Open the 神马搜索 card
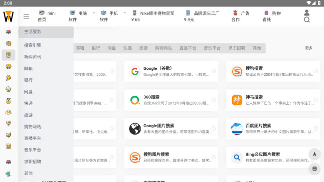Screen dimensions: 324x182 pos(273,100)
